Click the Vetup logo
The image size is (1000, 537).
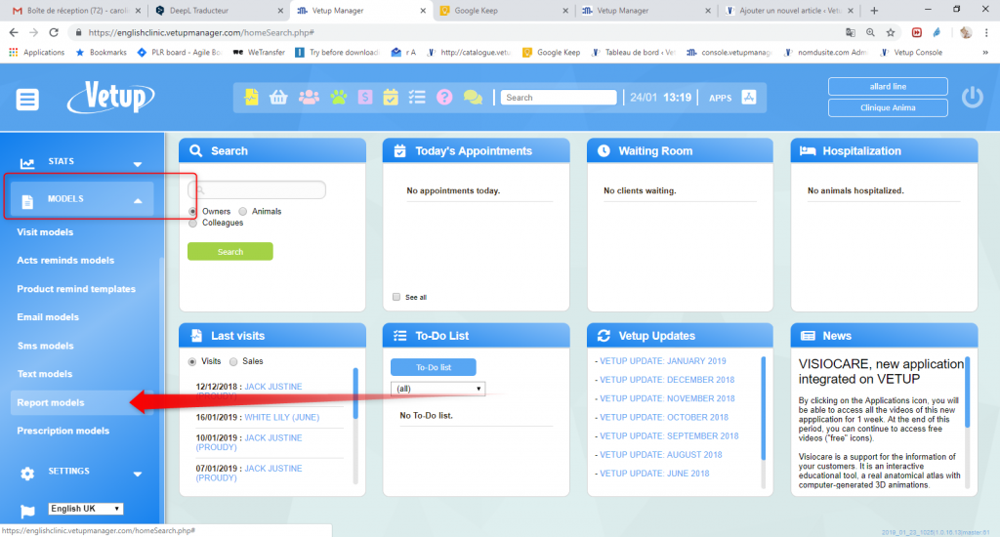pyautogui.click(x=111, y=97)
